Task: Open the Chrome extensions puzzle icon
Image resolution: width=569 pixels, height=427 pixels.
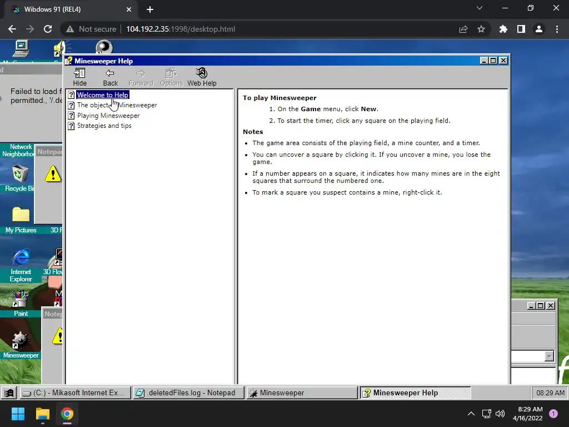Action: (x=503, y=29)
